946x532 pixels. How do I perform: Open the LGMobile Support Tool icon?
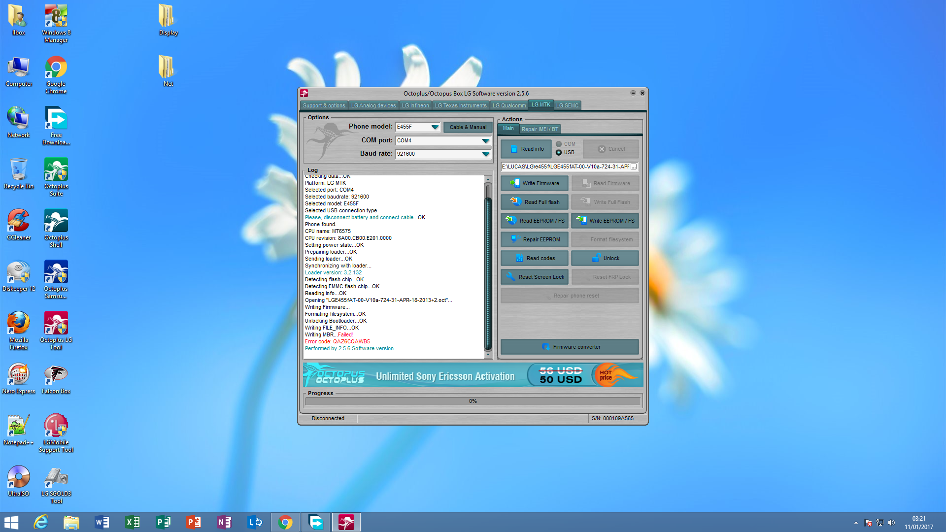tap(56, 432)
